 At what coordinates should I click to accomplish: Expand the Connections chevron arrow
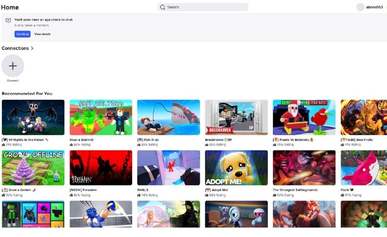pyautogui.click(x=32, y=48)
